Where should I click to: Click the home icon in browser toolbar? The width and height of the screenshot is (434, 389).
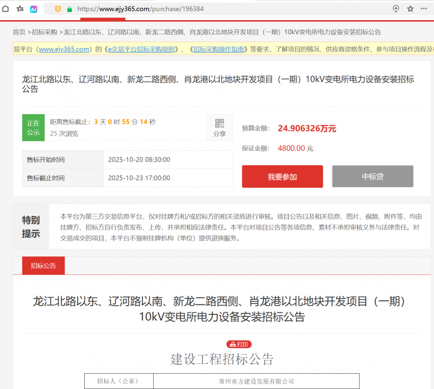pos(5,9)
